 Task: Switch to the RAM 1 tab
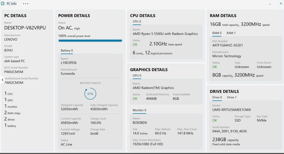pos(231,33)
